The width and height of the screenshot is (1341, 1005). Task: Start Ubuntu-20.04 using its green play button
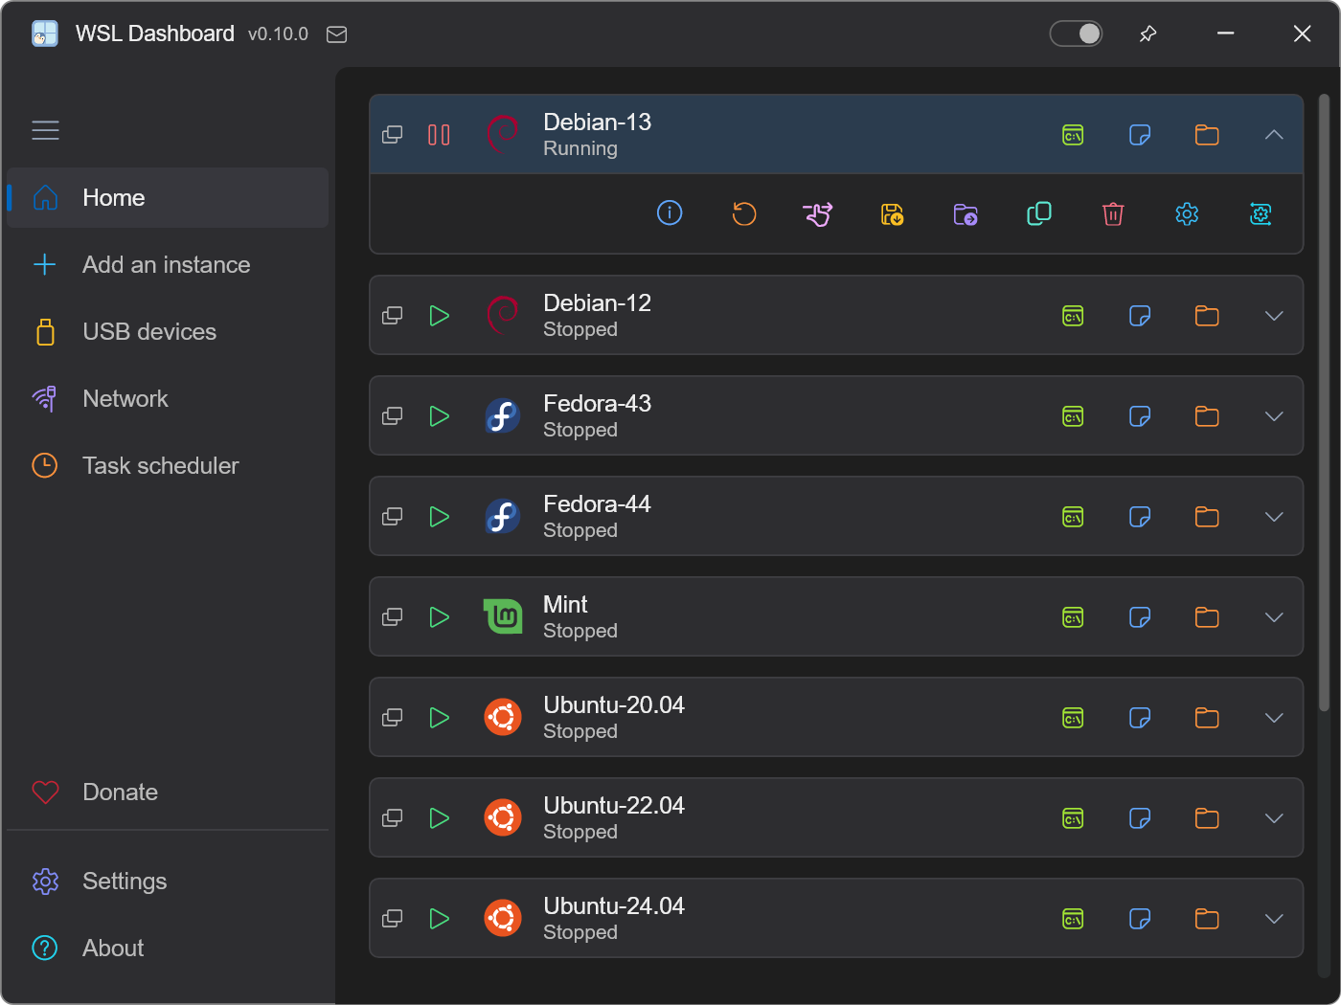440,718
